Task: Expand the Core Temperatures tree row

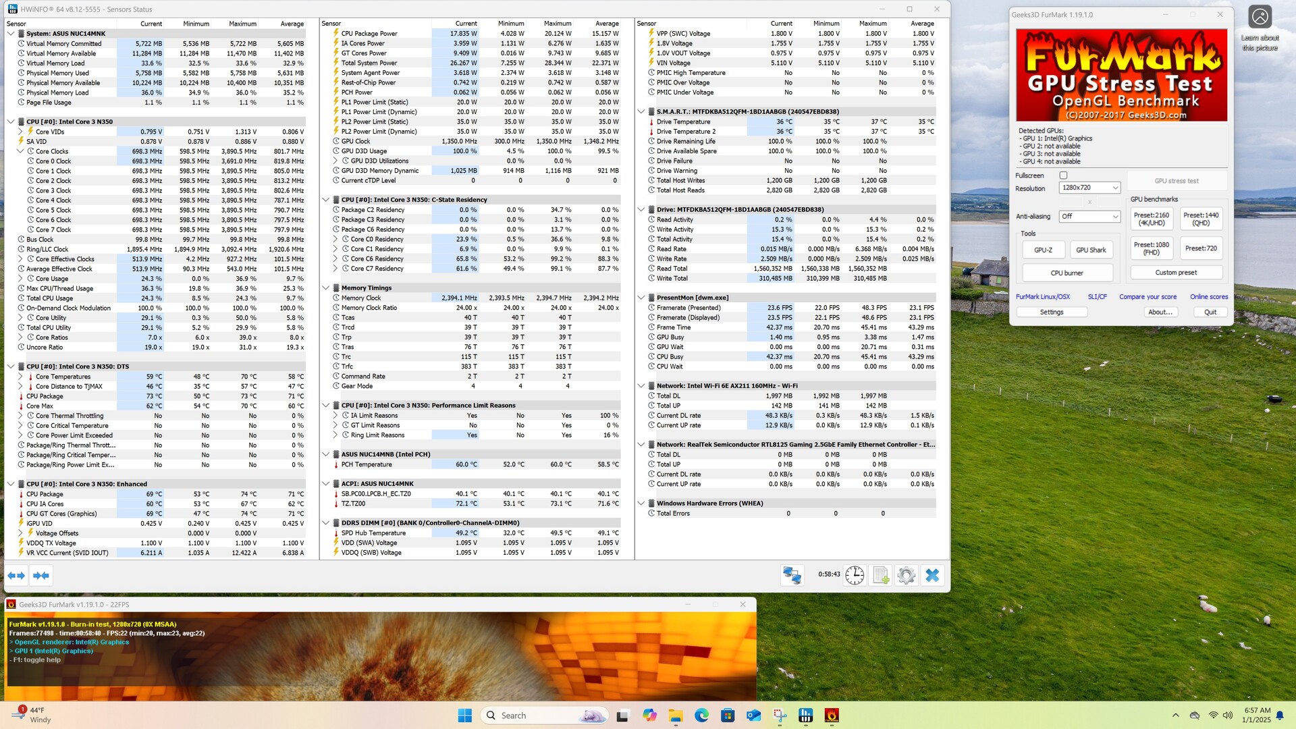Action: pos(20,377)
